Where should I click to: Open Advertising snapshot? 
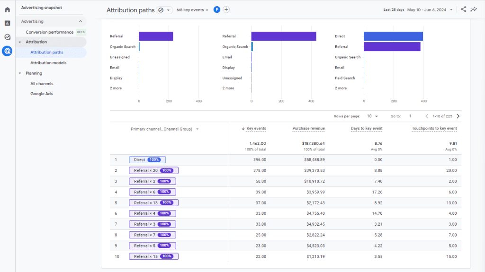[x=42, y=8]
